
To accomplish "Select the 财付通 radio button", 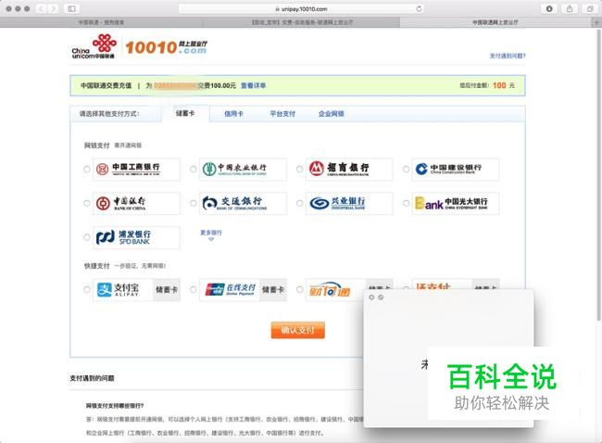I will pos(299,290).
